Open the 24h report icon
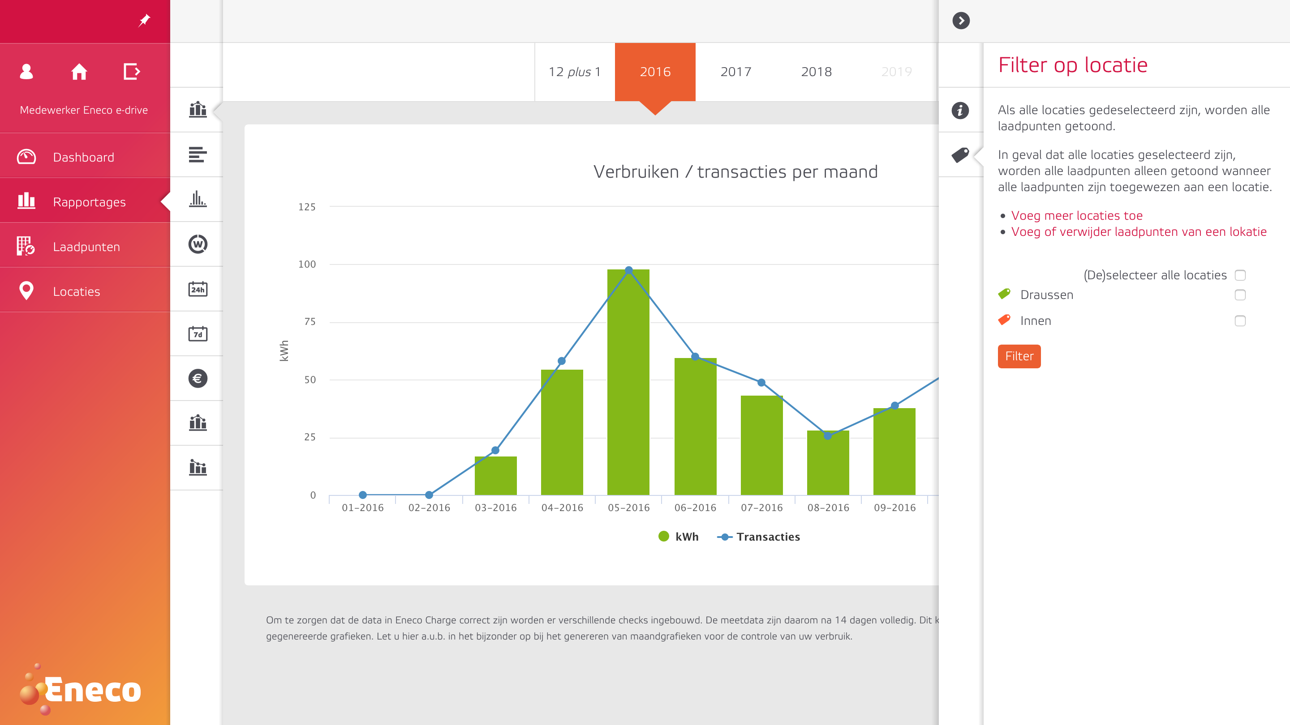1290x725 pixels. [x=198, y=289]
